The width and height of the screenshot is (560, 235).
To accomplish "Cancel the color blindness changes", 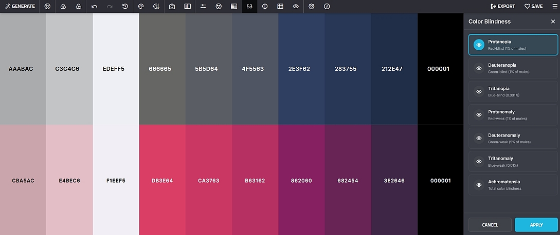I will 490,225.
